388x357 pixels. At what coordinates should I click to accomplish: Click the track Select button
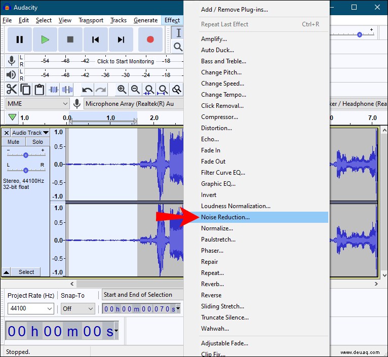[26, 272]
